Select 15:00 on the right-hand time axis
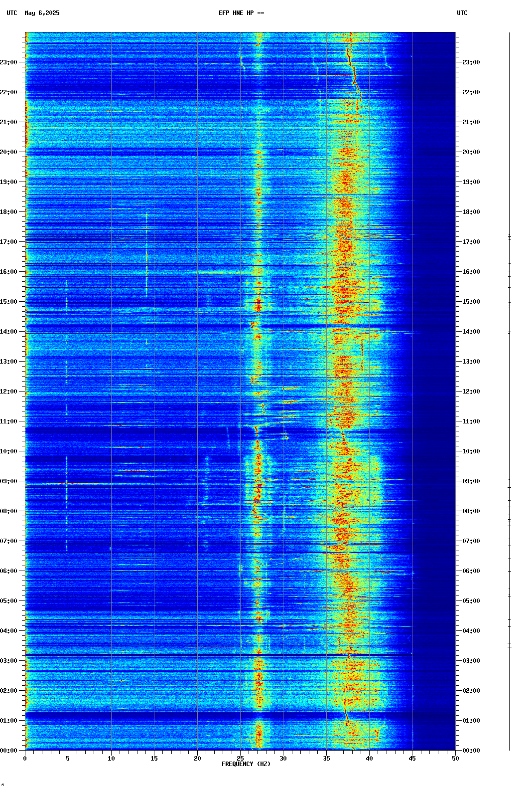 click(471, 302)
